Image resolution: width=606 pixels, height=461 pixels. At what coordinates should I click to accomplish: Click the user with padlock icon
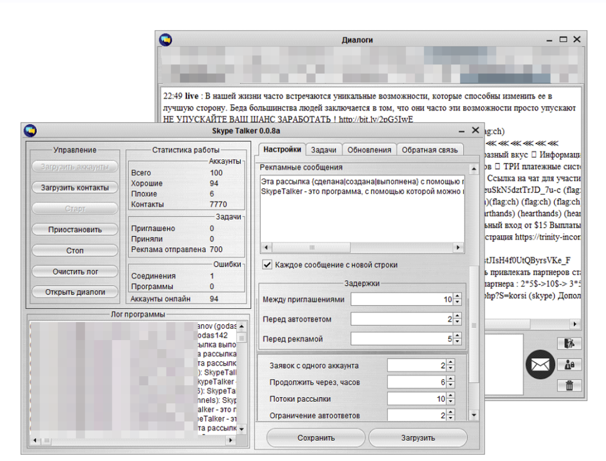click(x=569, y=364)
